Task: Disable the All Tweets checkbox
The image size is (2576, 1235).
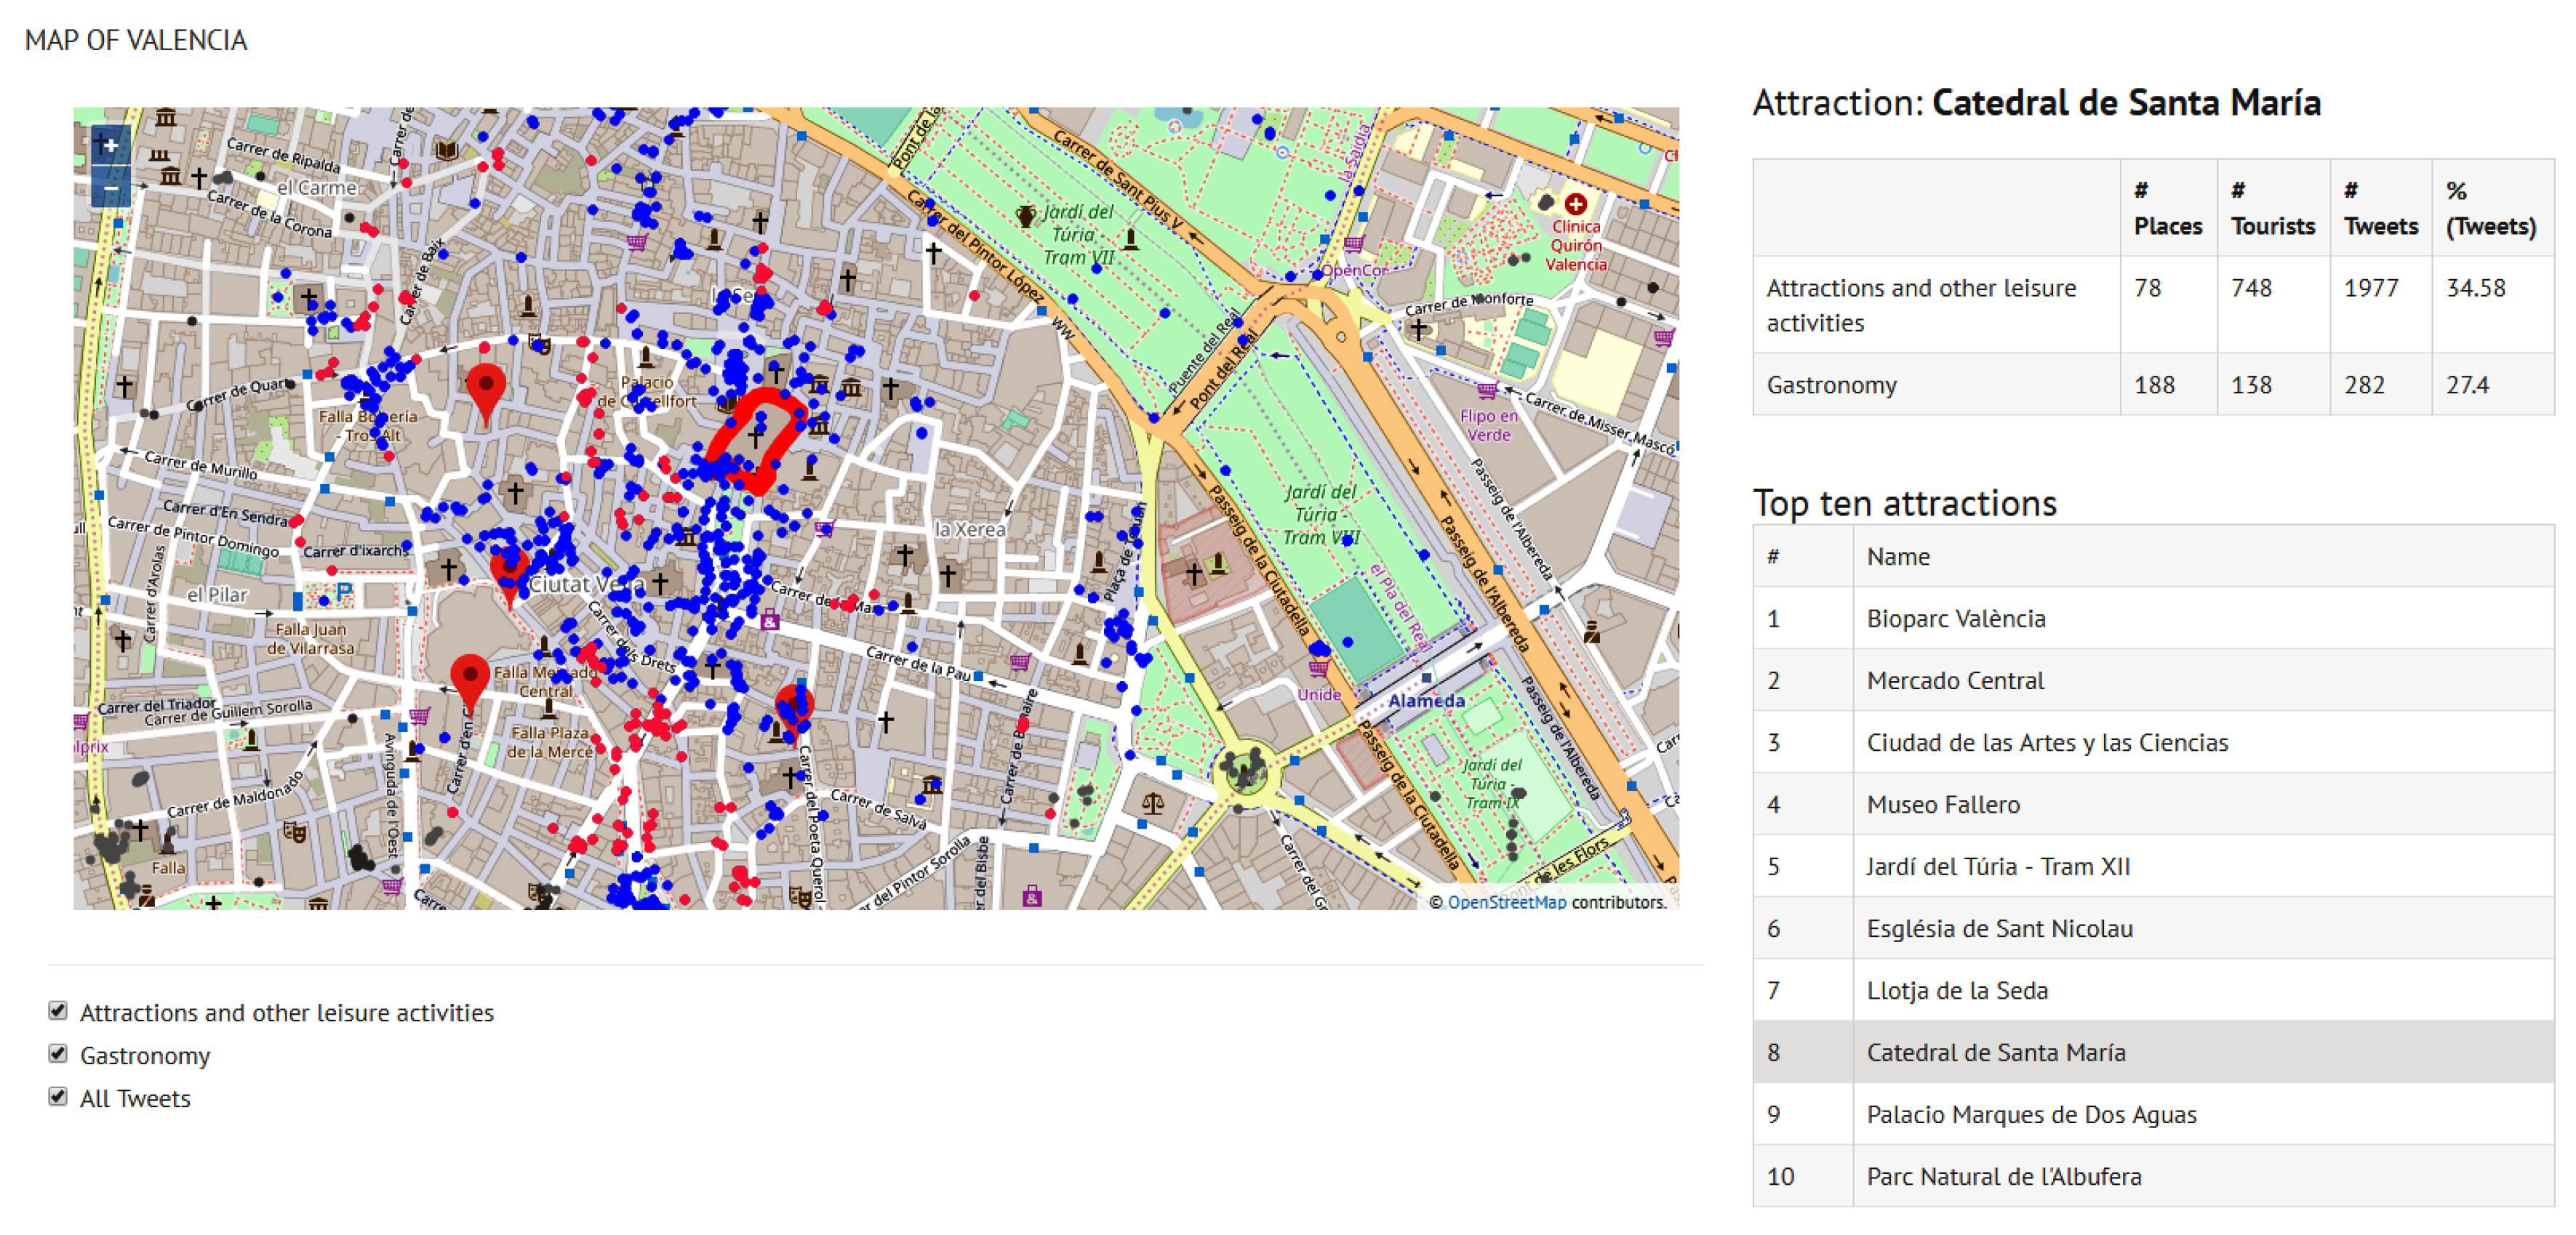Action: point(58,1096)
